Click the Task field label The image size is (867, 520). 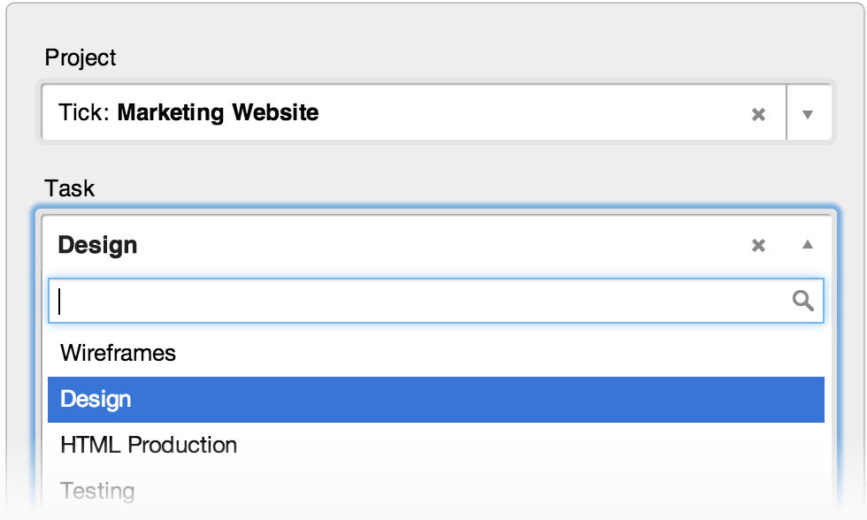click(70, 188)
